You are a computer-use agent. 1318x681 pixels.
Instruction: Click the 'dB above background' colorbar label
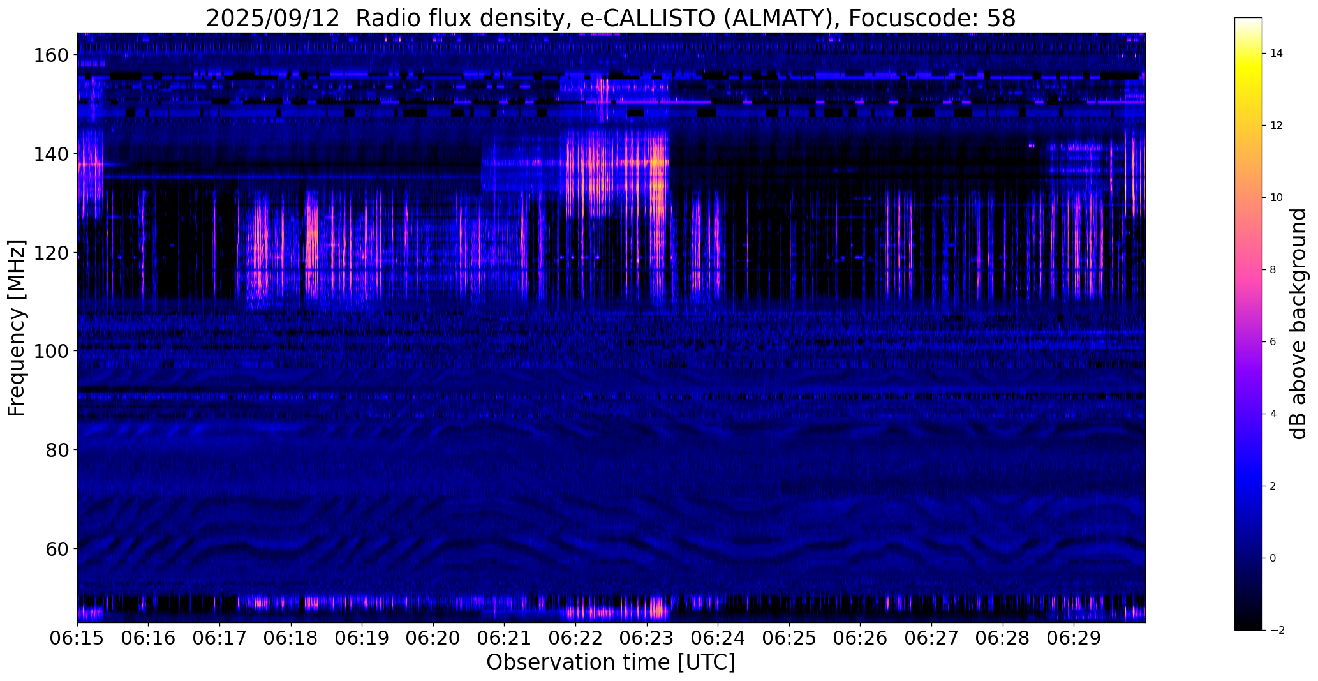tap(1298, 324)
